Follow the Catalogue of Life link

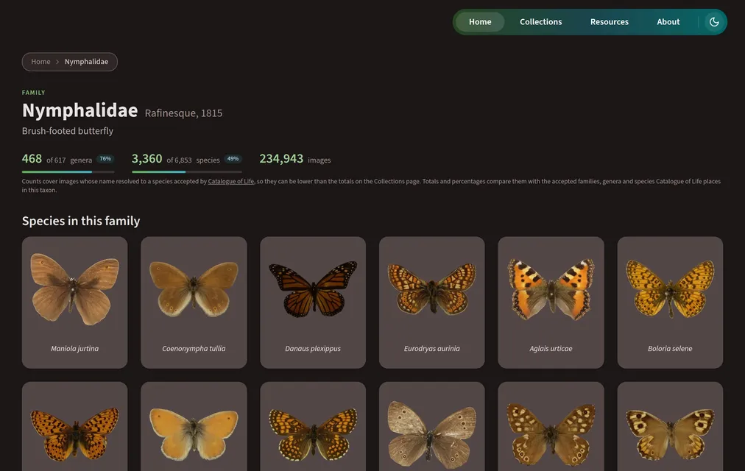231,181
